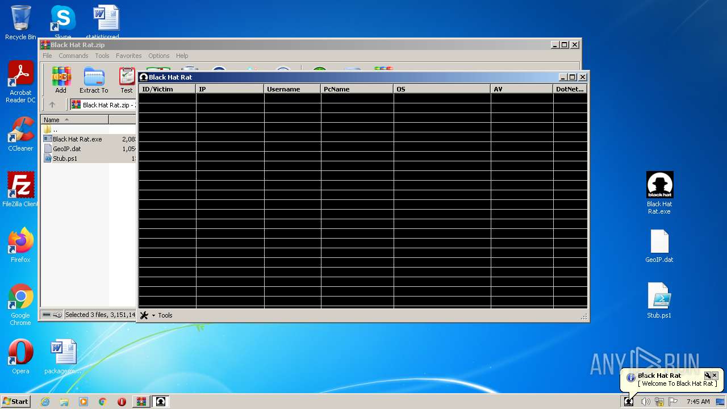Launch Chrome from the taskbar
727x409 pixels.
coord(103,402)
